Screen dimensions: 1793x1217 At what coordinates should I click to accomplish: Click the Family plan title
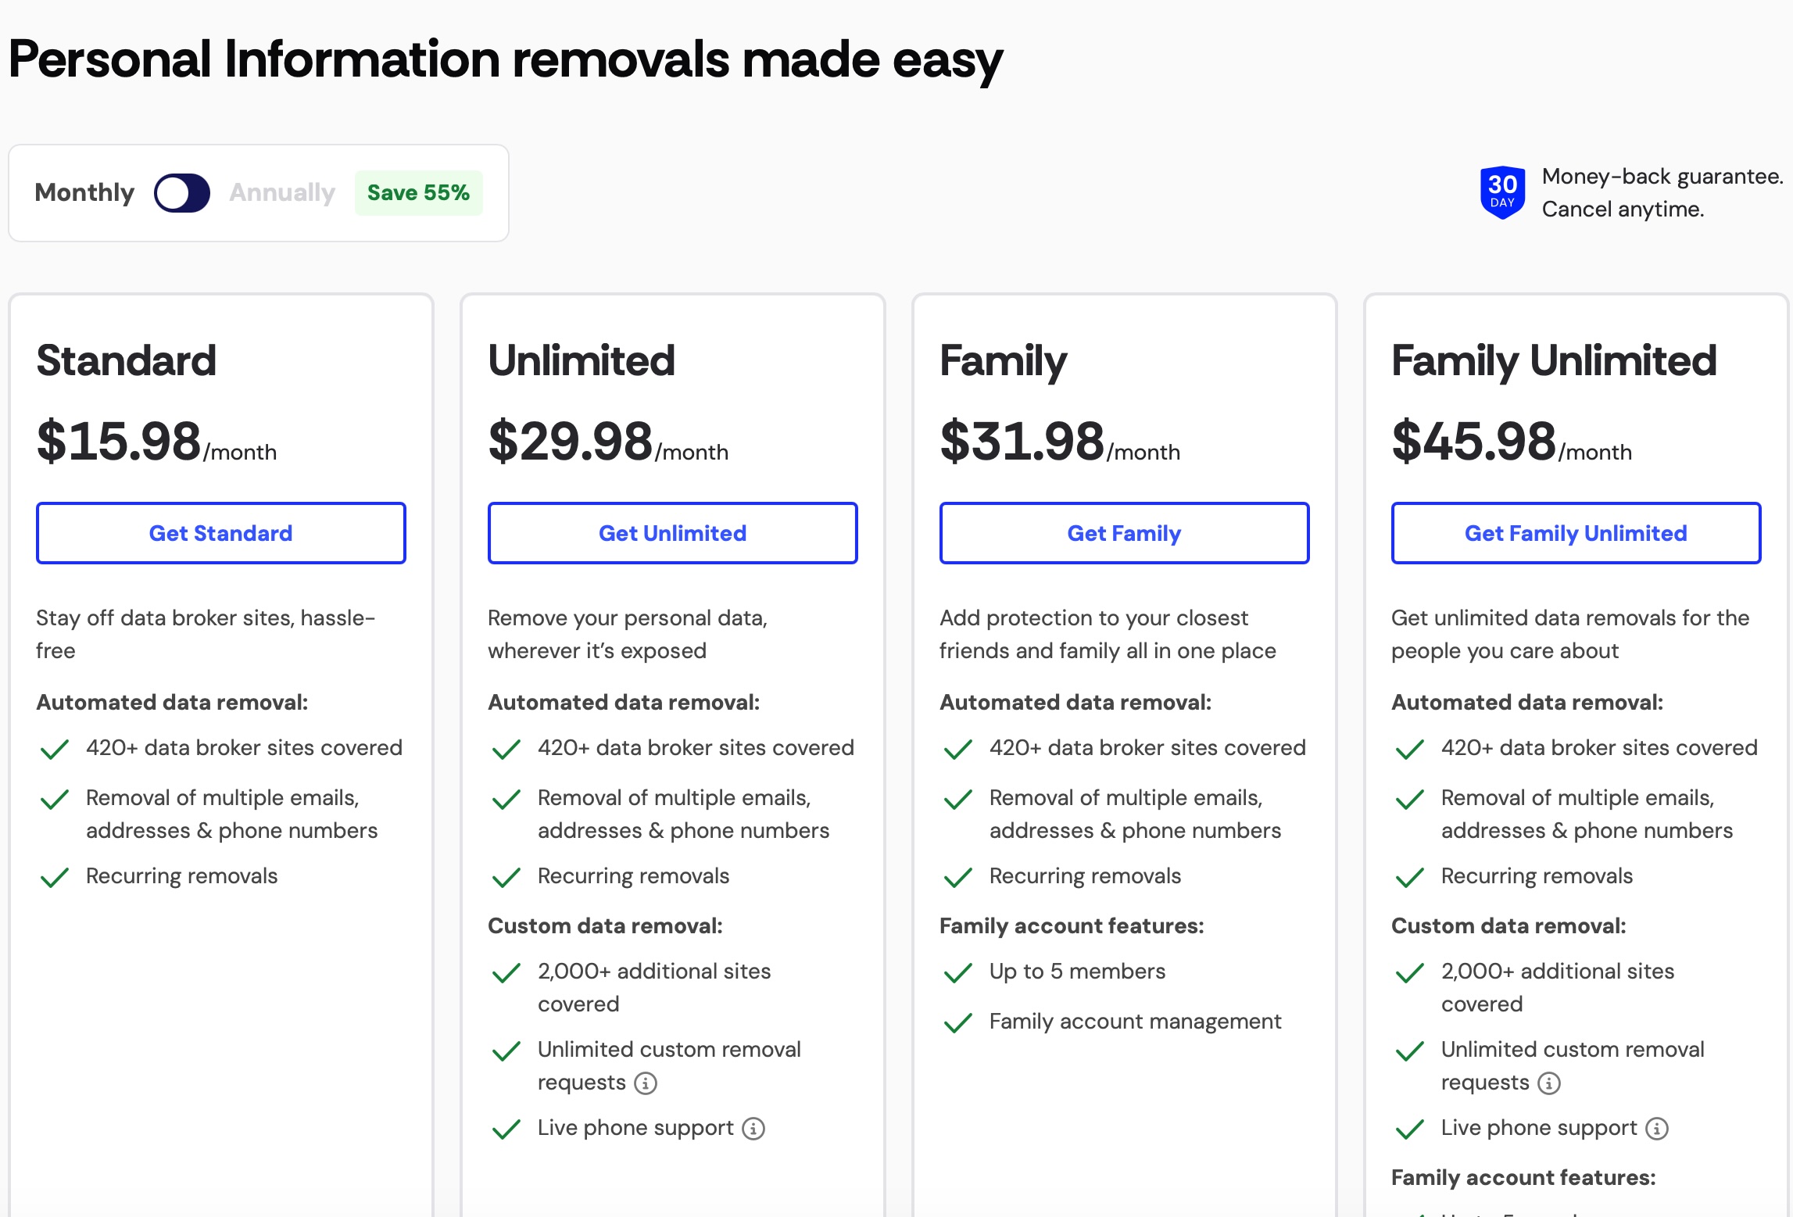1003,361
